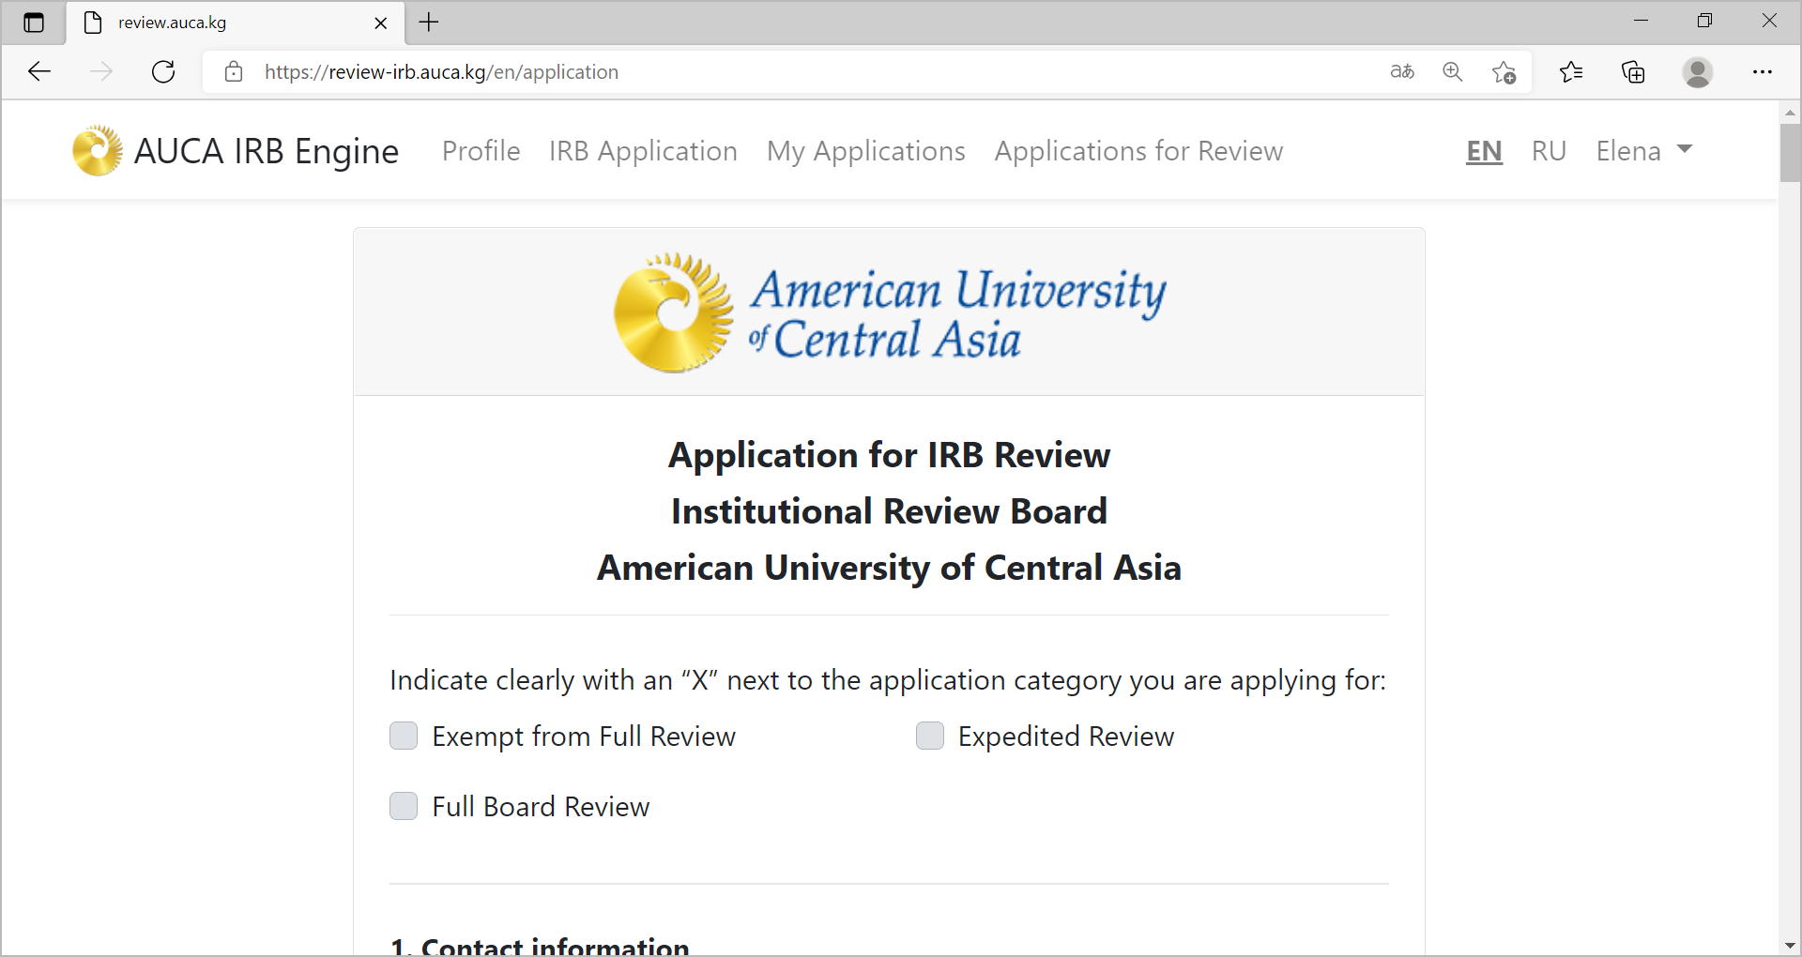1802x957 pixels.
Task: Open the tab actions menu icon
Action: point(34,23)
